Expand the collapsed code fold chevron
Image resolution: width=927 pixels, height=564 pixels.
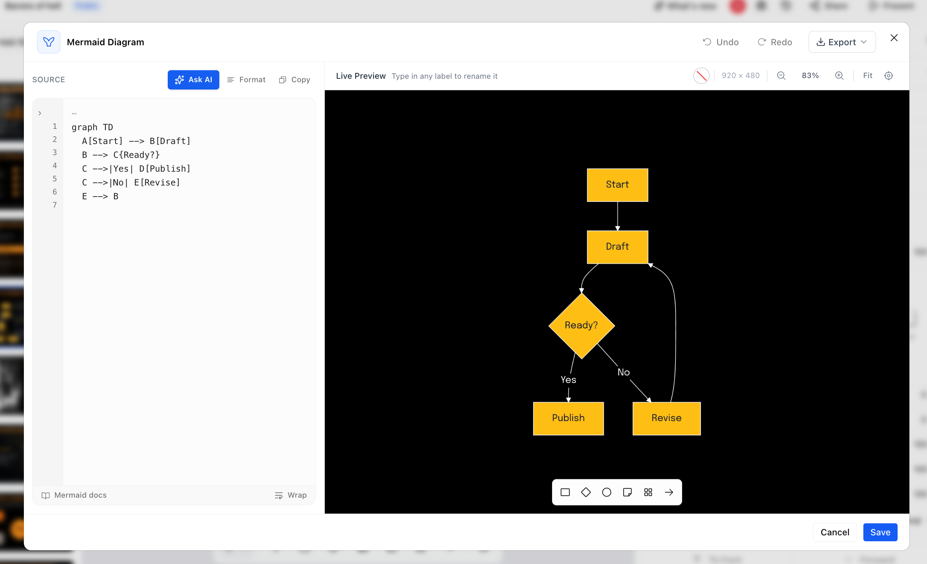40,113
